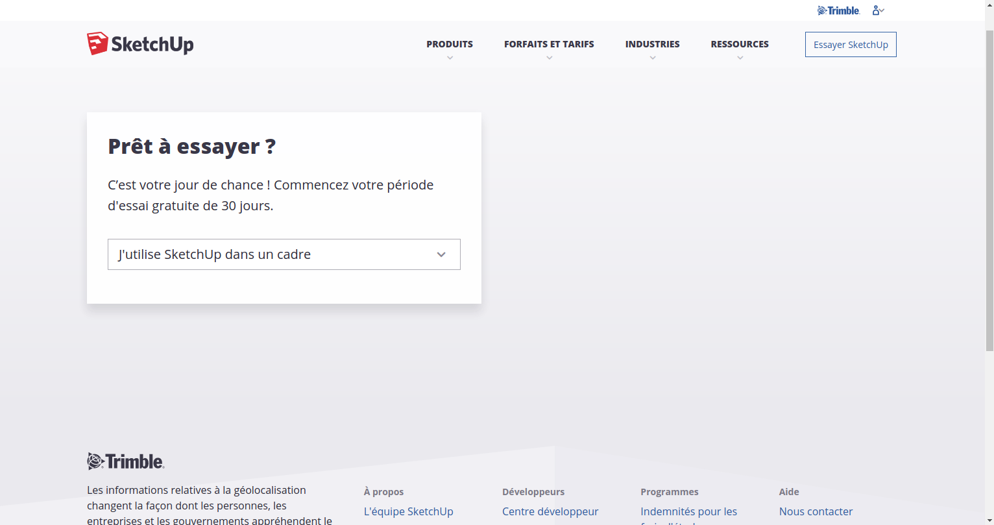
Task: Open the user account icon menu
Action: [878, 10]
